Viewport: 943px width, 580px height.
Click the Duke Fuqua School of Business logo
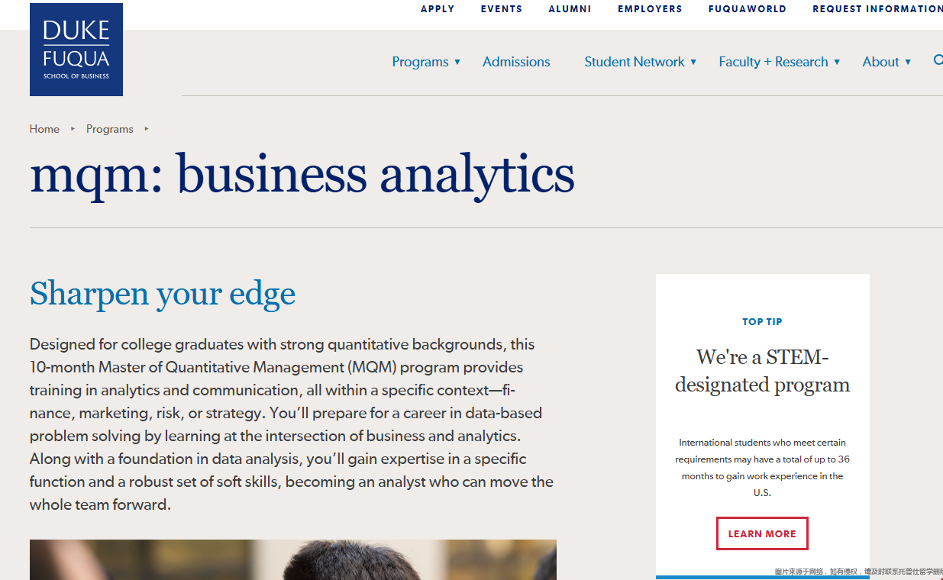pos(76,50)
